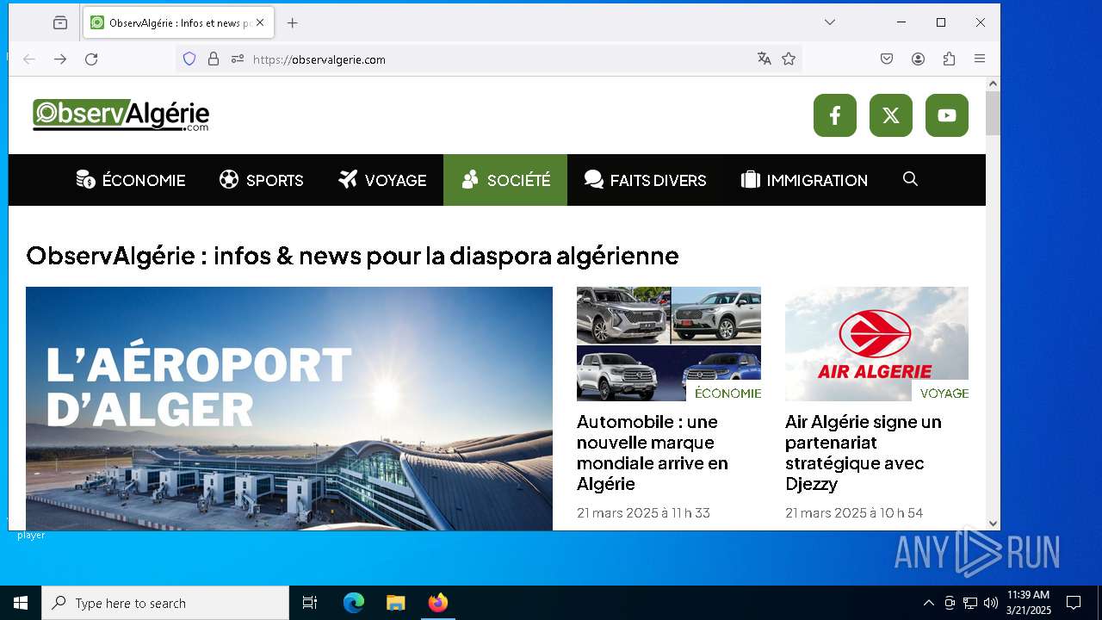Image resolution: width=1102 pixels, height=620 pixels.
Task: Click the vertical scrollbar thumb
Action: [993, 114]
